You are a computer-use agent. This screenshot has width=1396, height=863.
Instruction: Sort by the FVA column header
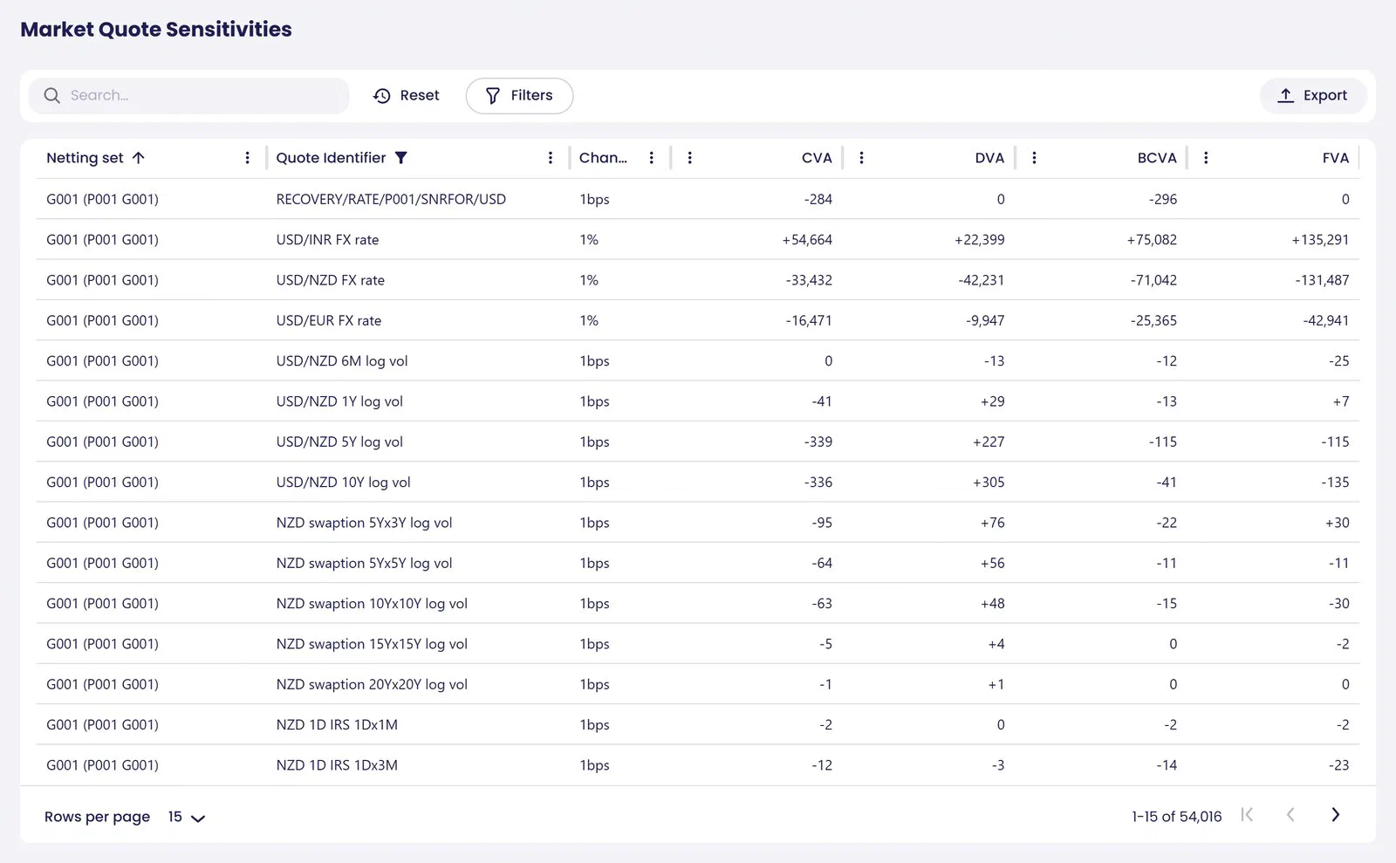(x=1336, y=158)
